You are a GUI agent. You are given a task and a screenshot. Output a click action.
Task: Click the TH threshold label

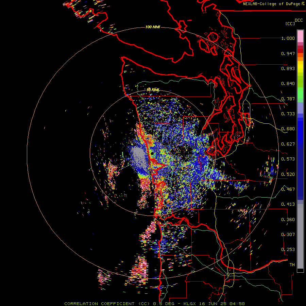(292, 265)
